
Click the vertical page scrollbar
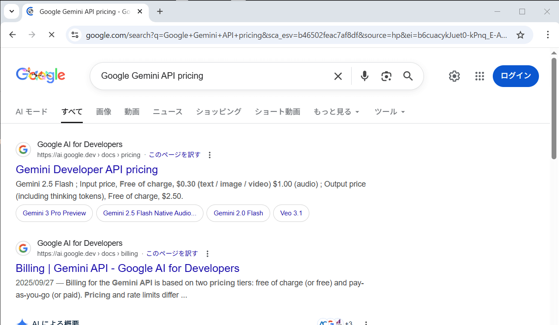tap(554, 109)
